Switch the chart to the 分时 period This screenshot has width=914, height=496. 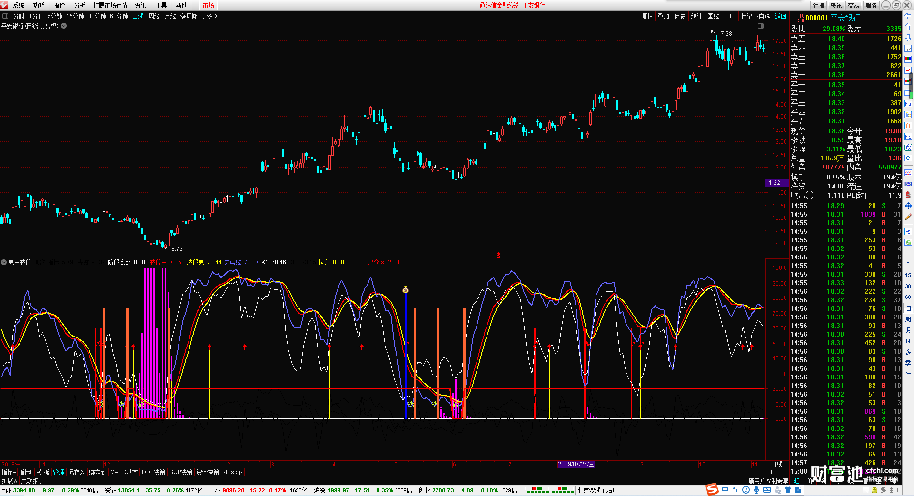tap(19, 16)
